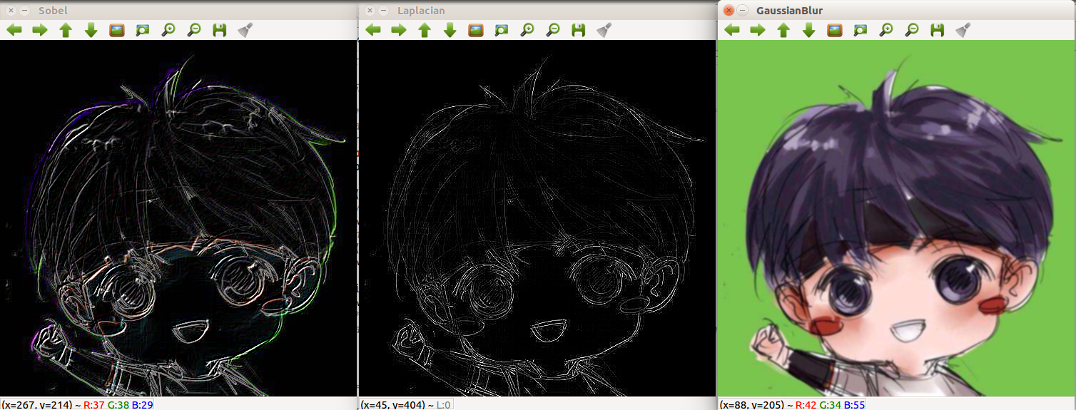
Task: Reset Sobel image to original size
Action: (117, 30)
